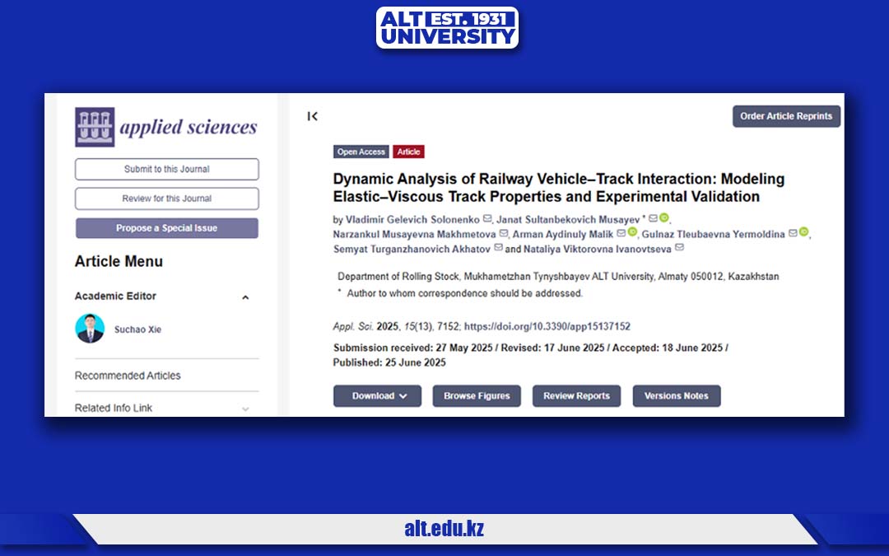This screenshot has width=889, height=556.
Task: Open ORCID icon for Arman Aydinuly Malik
Action: coord(632,233)
